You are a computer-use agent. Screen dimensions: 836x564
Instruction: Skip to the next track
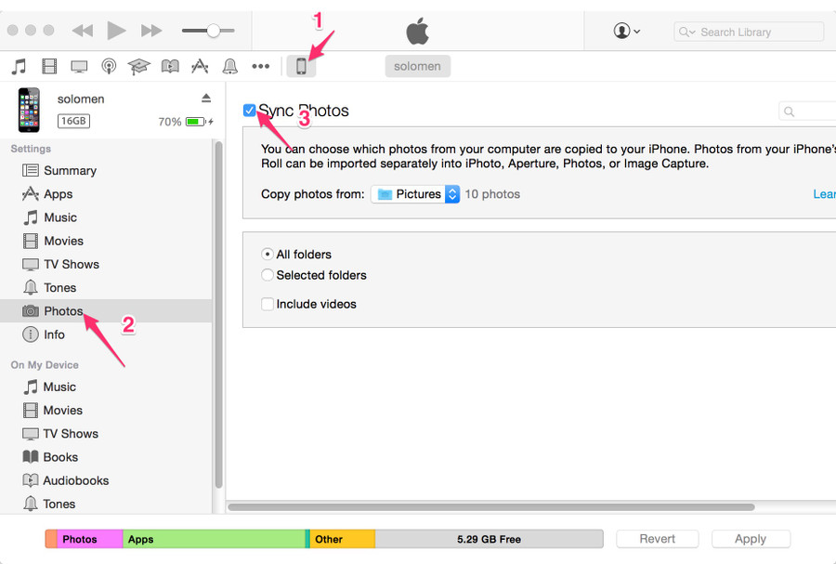[151, 31]
